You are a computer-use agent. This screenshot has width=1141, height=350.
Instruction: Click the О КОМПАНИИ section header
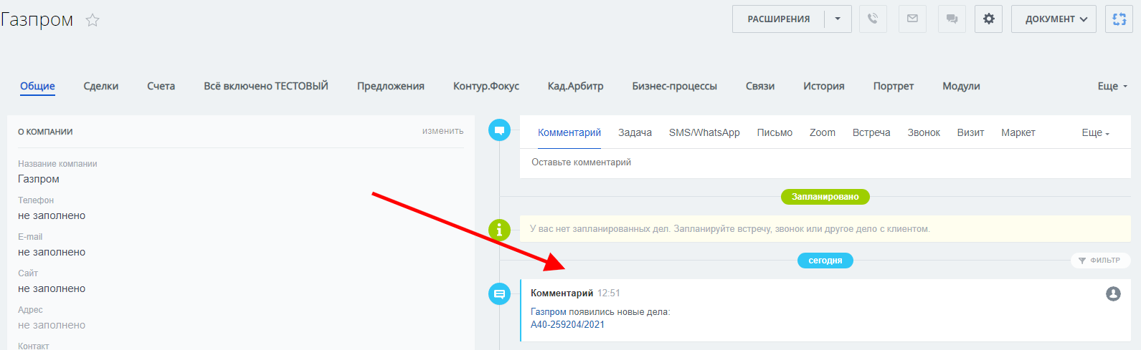pos(45,132)
